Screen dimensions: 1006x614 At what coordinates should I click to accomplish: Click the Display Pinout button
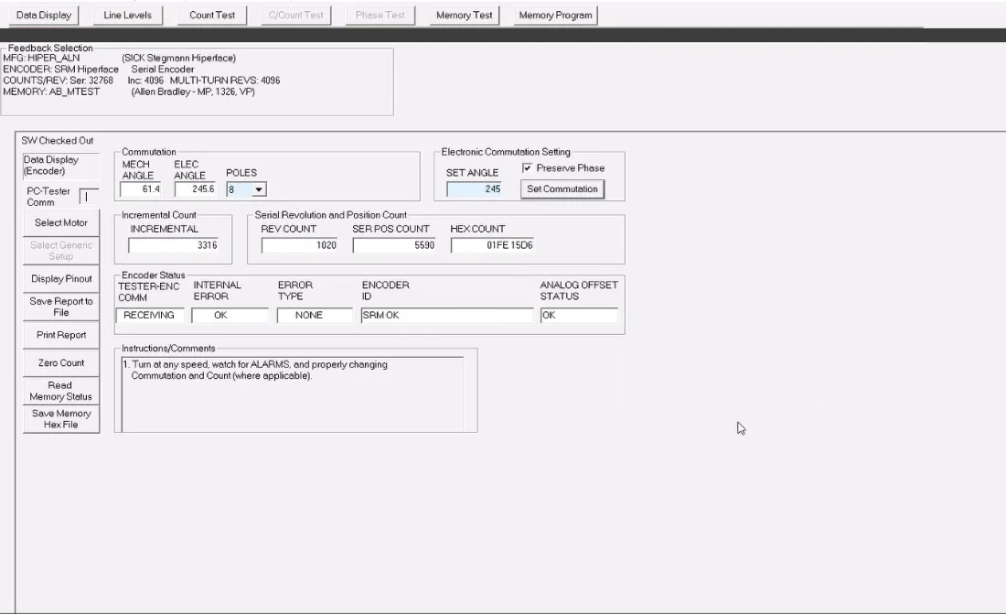click(x=61, y=279)
